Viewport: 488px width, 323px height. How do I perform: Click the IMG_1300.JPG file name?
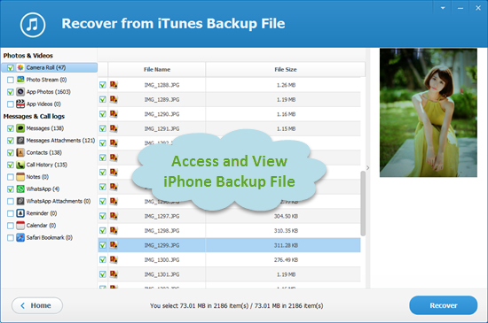tap(161, 260)
